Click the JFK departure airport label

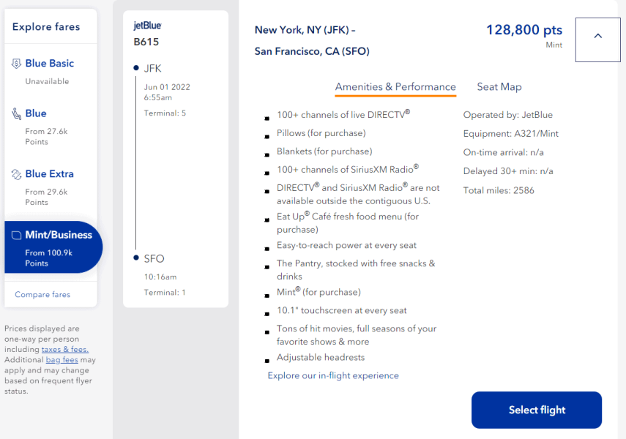tap(152, 68)
